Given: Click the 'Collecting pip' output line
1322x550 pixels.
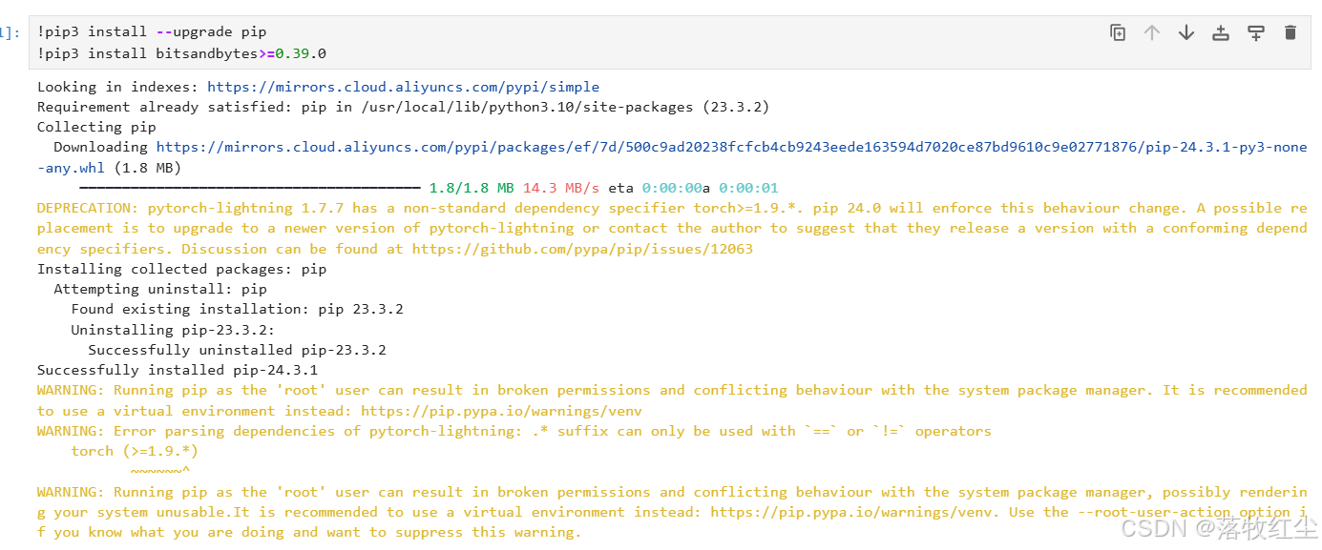Looking at the screenshot, I should coord(96,127).
